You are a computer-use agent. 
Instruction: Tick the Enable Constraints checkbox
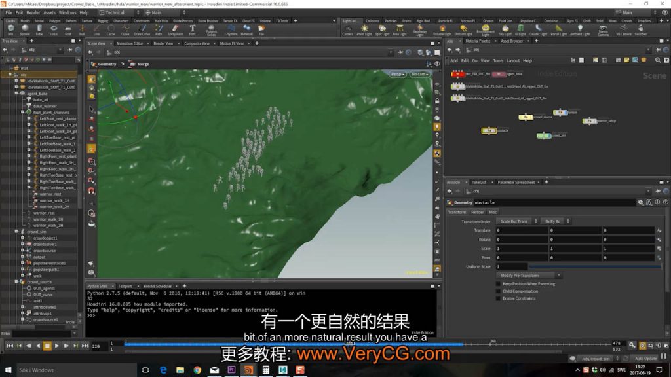click(498, 298)
